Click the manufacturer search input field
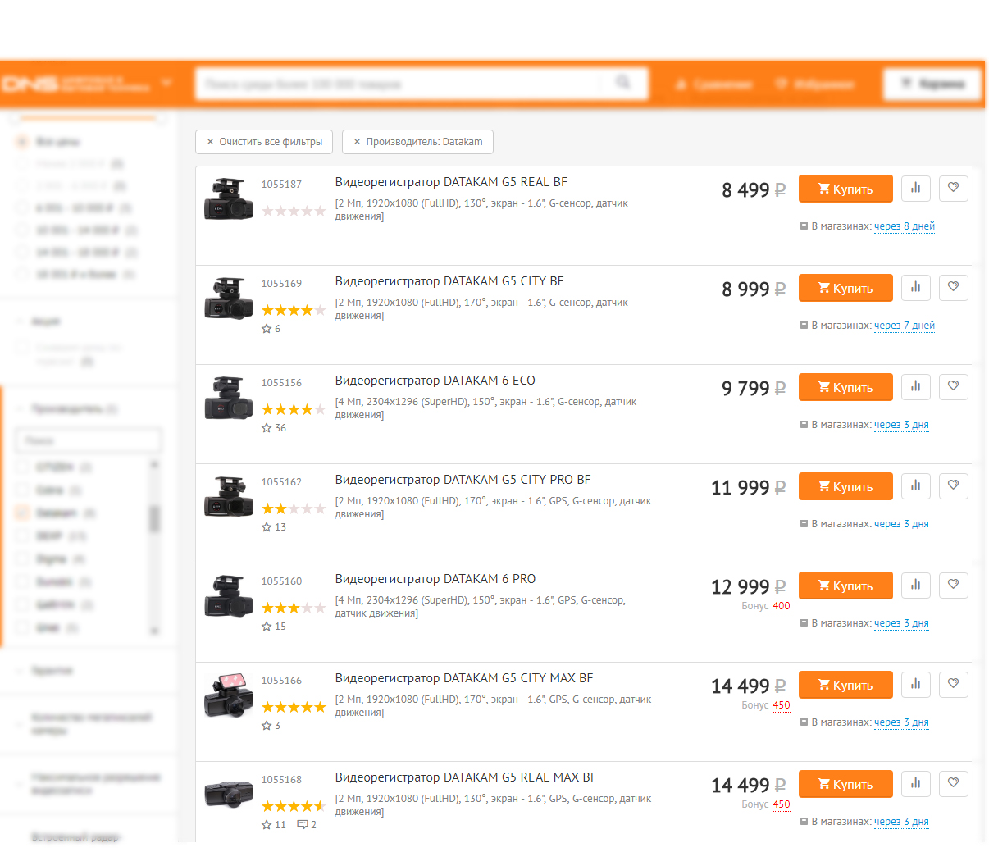This screenshot has height=866, width=989. click(x=89, y=440)
